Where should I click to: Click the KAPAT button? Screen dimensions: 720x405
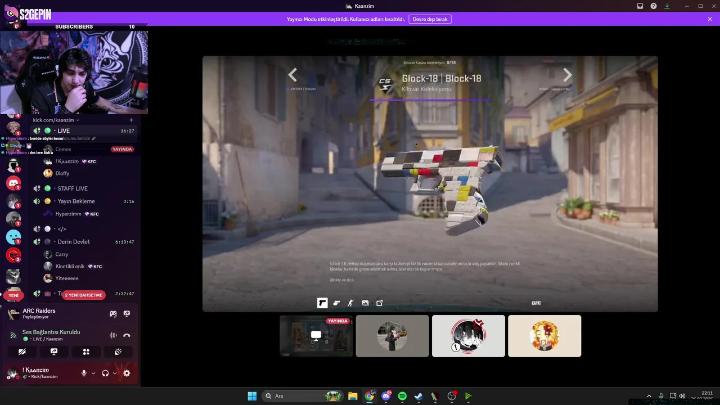536,303
